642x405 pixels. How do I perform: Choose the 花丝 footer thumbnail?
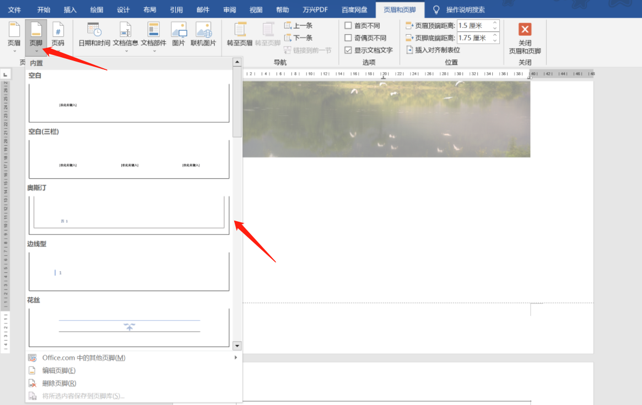(129, 327)
